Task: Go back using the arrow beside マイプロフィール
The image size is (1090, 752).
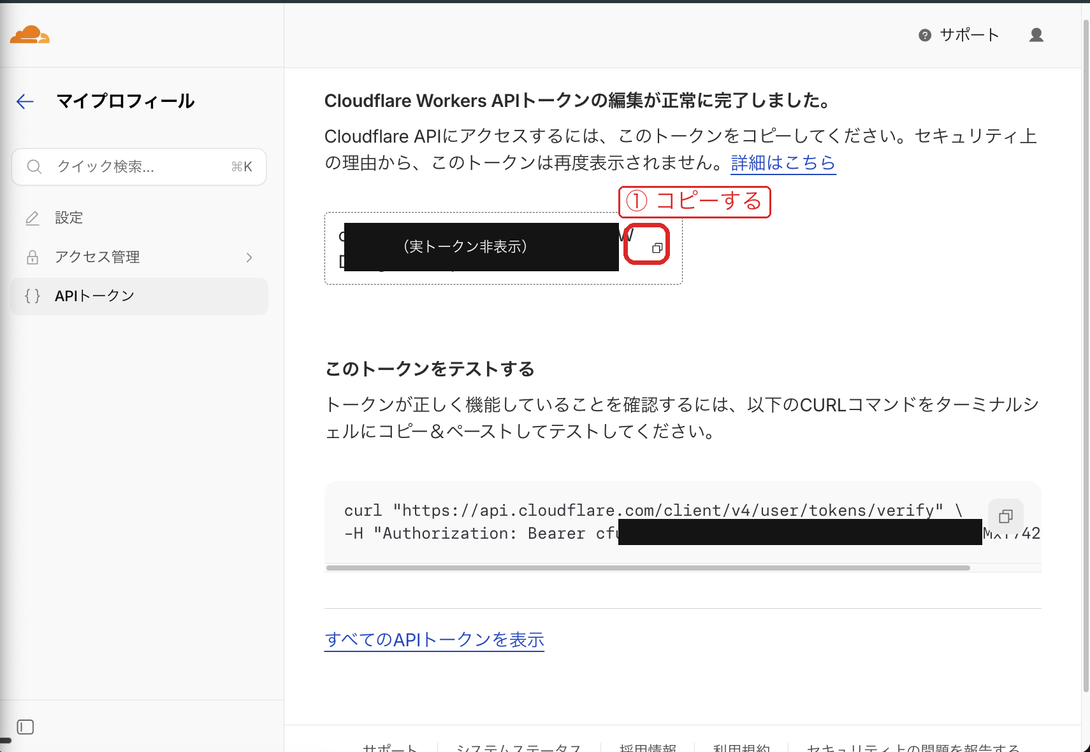Action: [25, 101]
